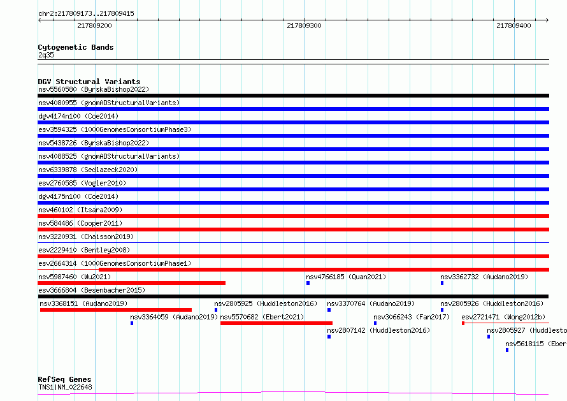The height and width of the screenshot is (401, 567).
Task: Click the 217809200 ruler position label
Action: pos(94,26)
